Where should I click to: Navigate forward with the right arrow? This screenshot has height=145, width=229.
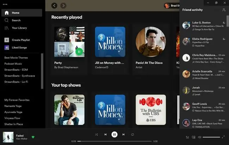[x=63, y=6]
